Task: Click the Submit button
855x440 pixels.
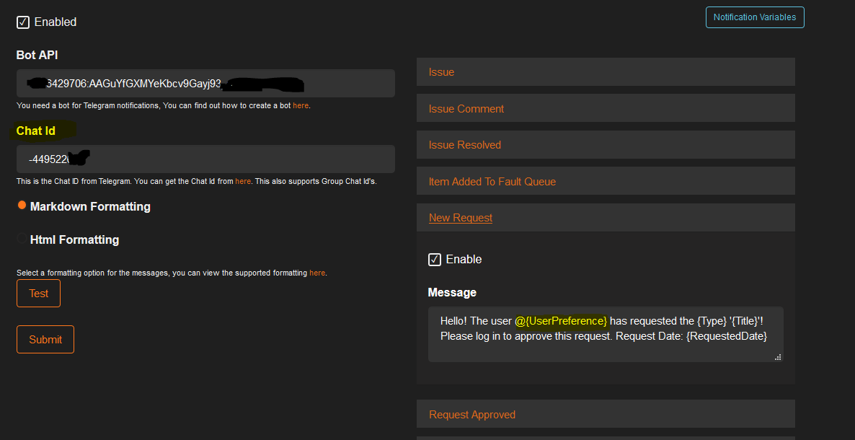Action: point(45,340)
